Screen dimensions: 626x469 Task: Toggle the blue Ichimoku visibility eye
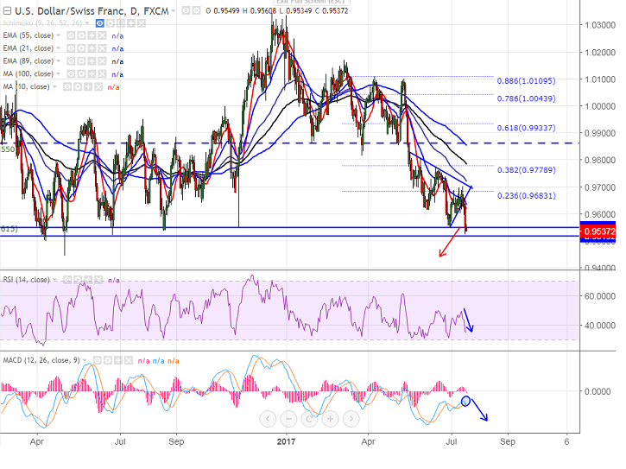click(x=100, y=23)
